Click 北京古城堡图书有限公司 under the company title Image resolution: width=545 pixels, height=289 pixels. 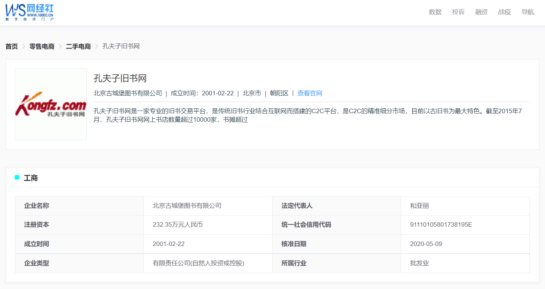point(128,93)
